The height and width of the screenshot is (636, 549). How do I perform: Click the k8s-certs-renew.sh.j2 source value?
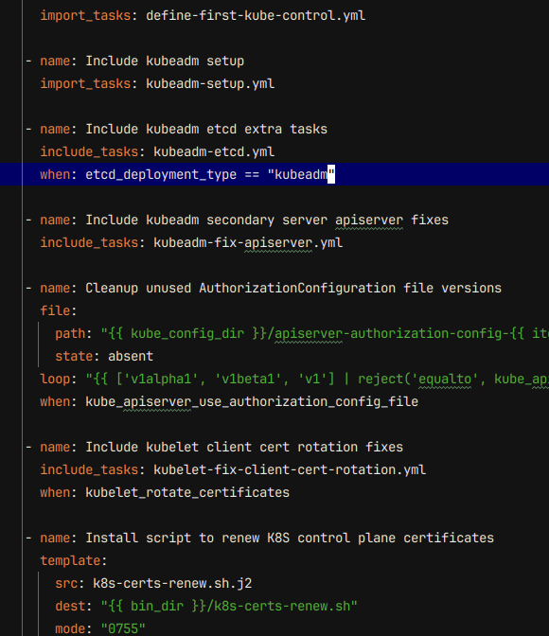click(172, 584)
